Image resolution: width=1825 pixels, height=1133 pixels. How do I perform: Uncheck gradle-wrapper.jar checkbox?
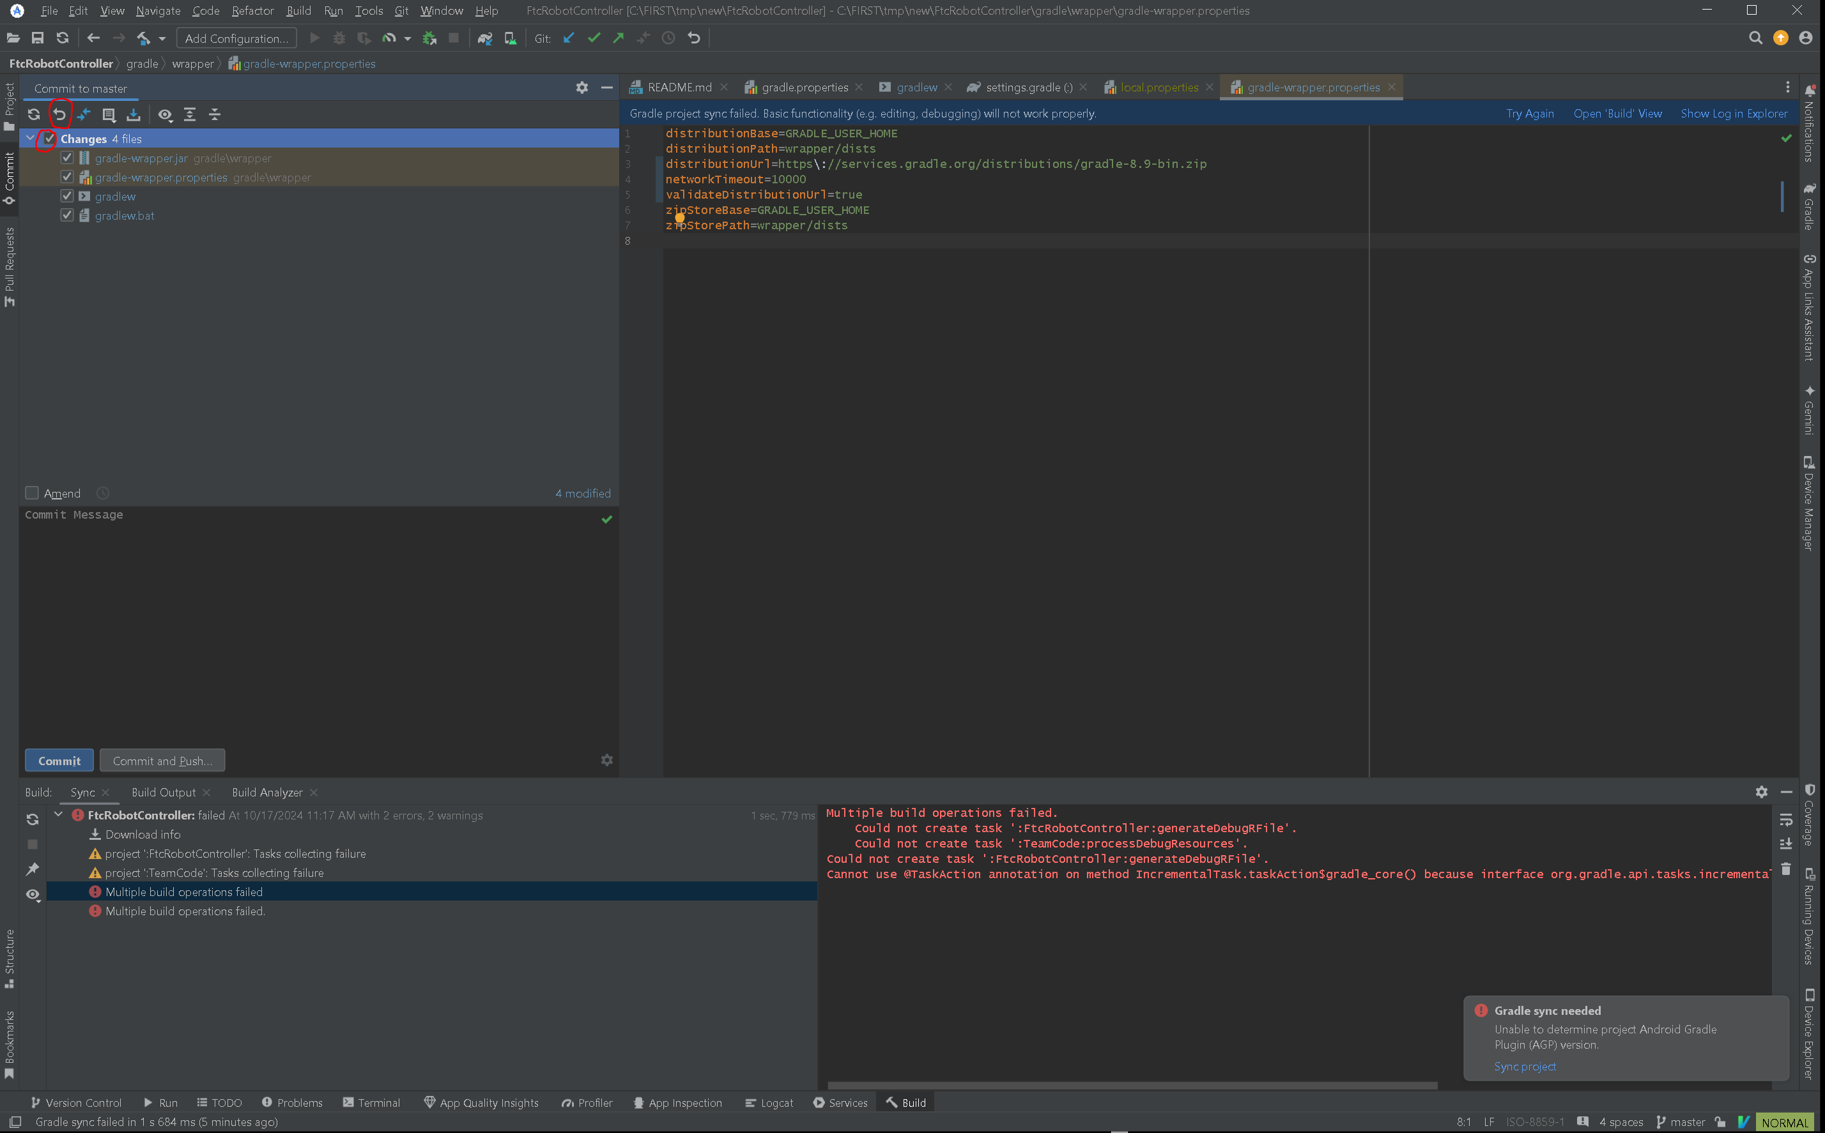[66, 158]
